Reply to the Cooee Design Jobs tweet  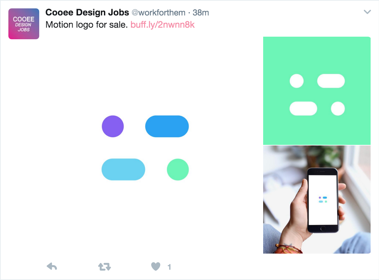(x=52, y=266)
